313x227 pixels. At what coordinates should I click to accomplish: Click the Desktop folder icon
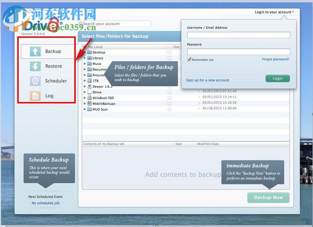(x=90, y=52)
